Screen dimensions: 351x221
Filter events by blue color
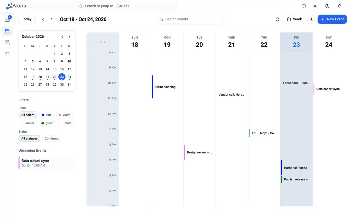(x=47, y=115)
